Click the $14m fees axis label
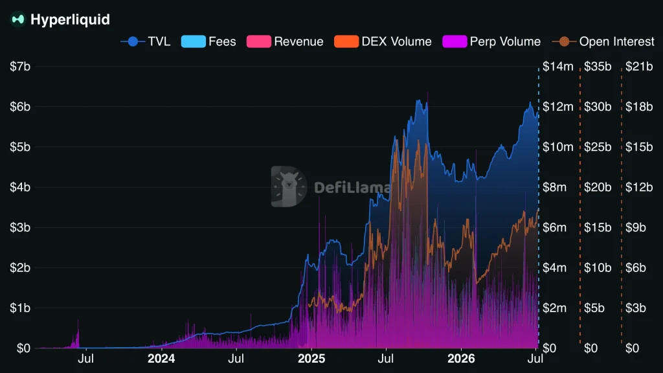Screen dimensions: 663x373 (558, 67)
